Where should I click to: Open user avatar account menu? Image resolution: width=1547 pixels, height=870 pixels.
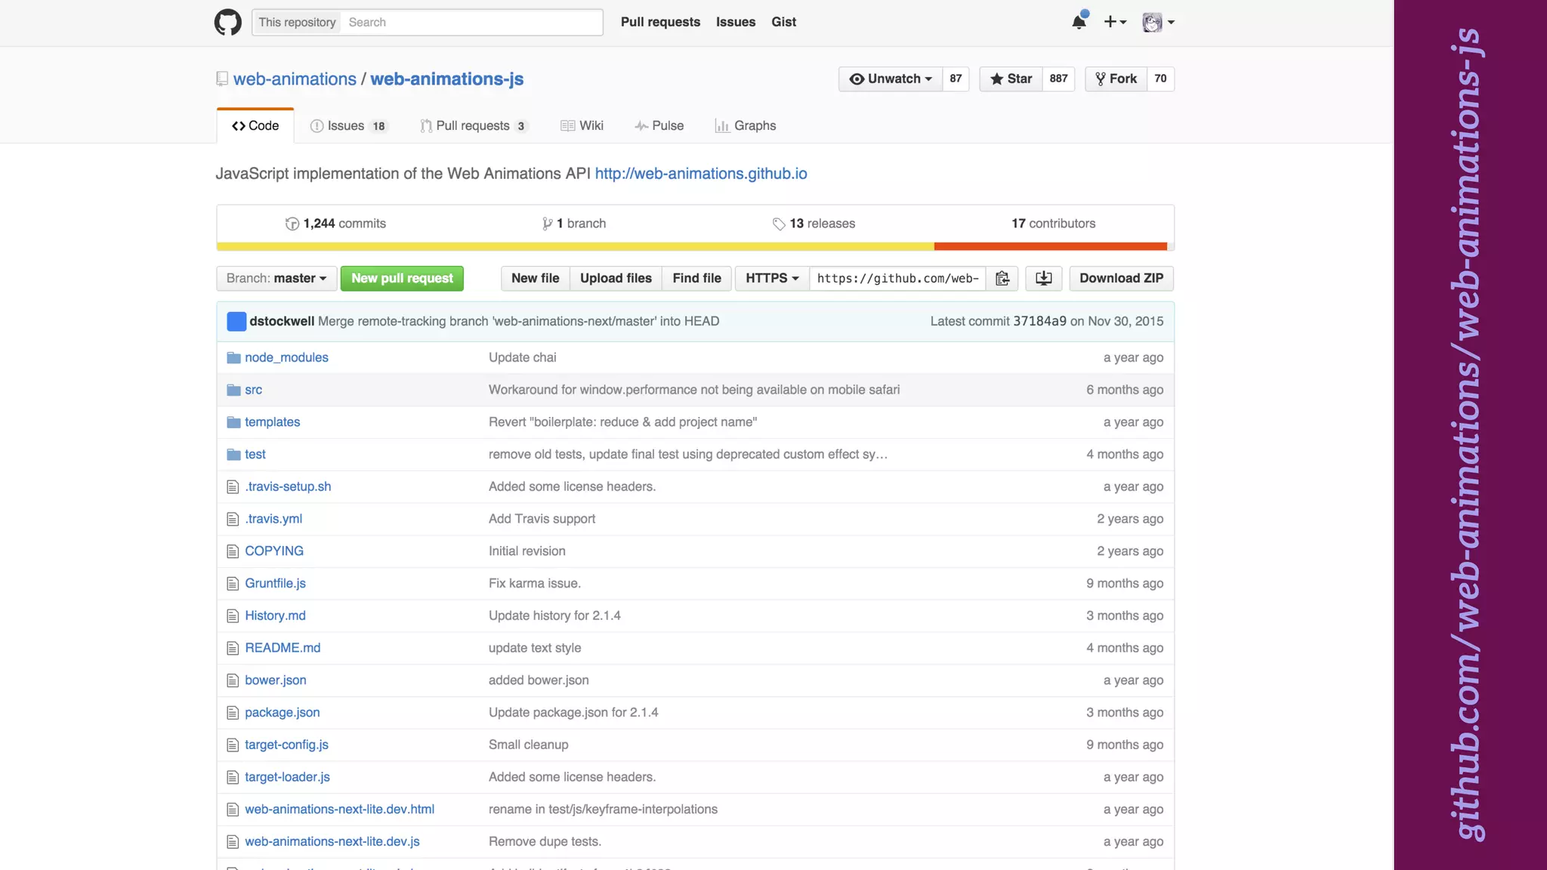click(1158, 22)
